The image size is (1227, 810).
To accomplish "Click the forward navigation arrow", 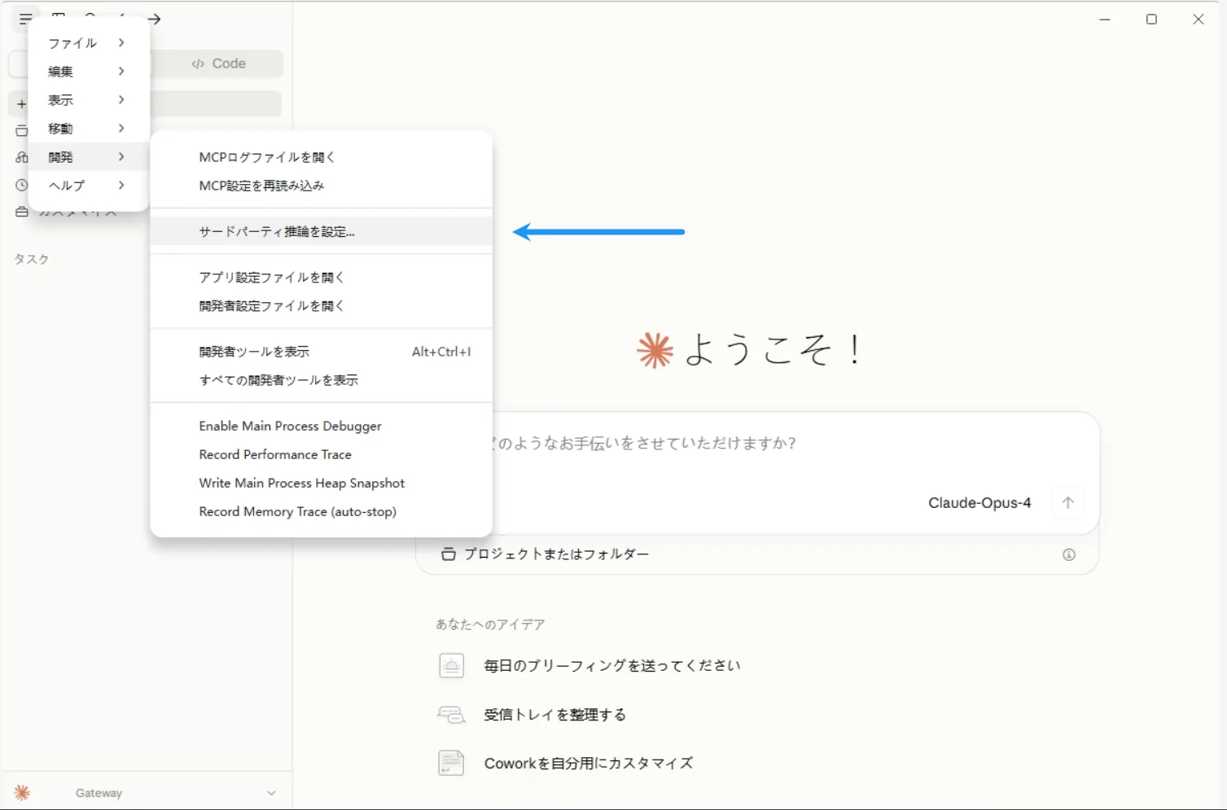I will coord(154,19).
